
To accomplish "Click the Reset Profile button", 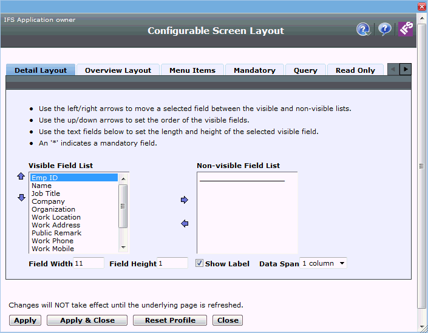I will (170, 320).
